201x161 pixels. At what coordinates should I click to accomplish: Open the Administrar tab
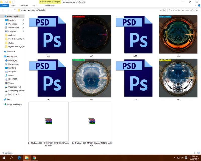pyautogui.click(x=50, y=6)
